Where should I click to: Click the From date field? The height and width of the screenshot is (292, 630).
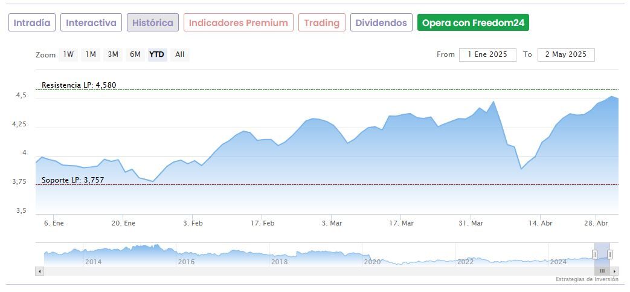[487, 54]
